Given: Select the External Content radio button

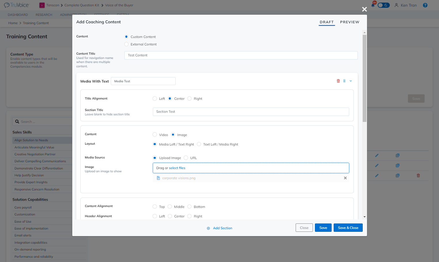Looking at the screenshot, I should (126, 44).
